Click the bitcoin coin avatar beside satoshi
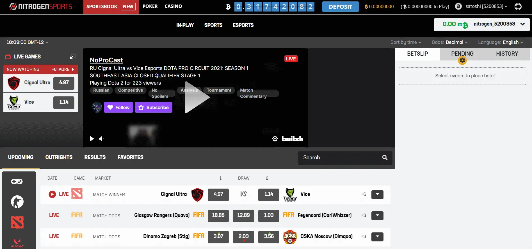Screen dimensions: 532x249 point(458,6)
